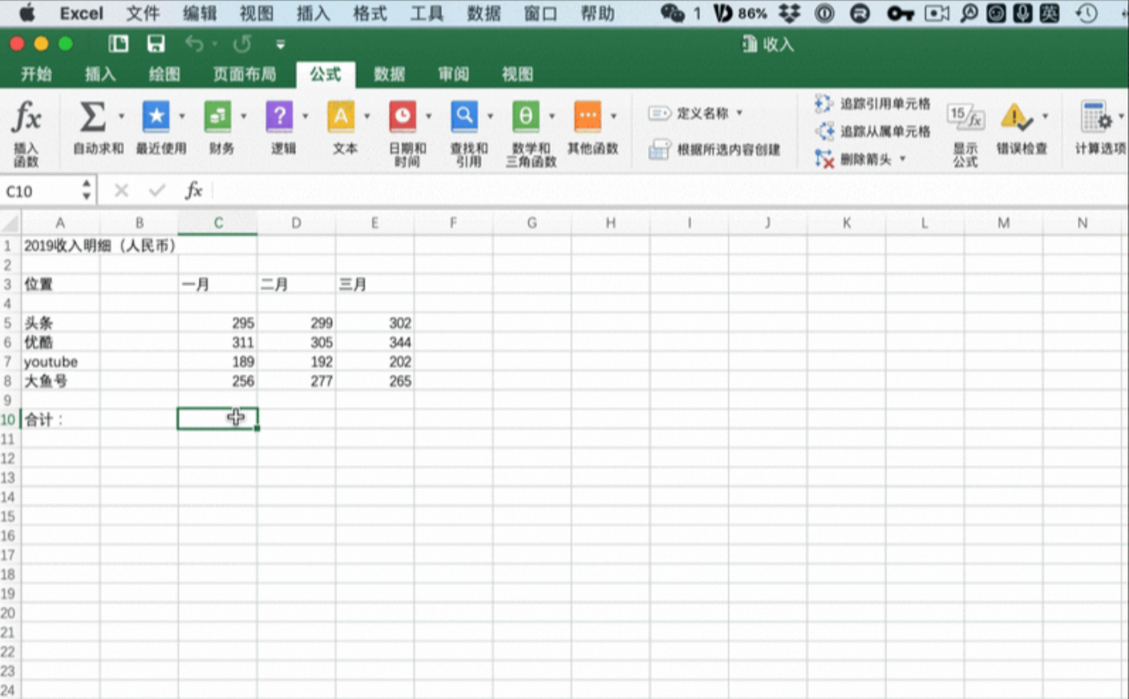Viewport: 1129px width, 699px height.
Task: Switch to the 数据 ribbon tab
Action: tap(389, 74)
